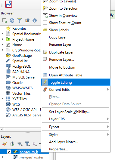Choose Open Attribute Table
The width and height of the screenshot is (115, 160).
(76, 75)
